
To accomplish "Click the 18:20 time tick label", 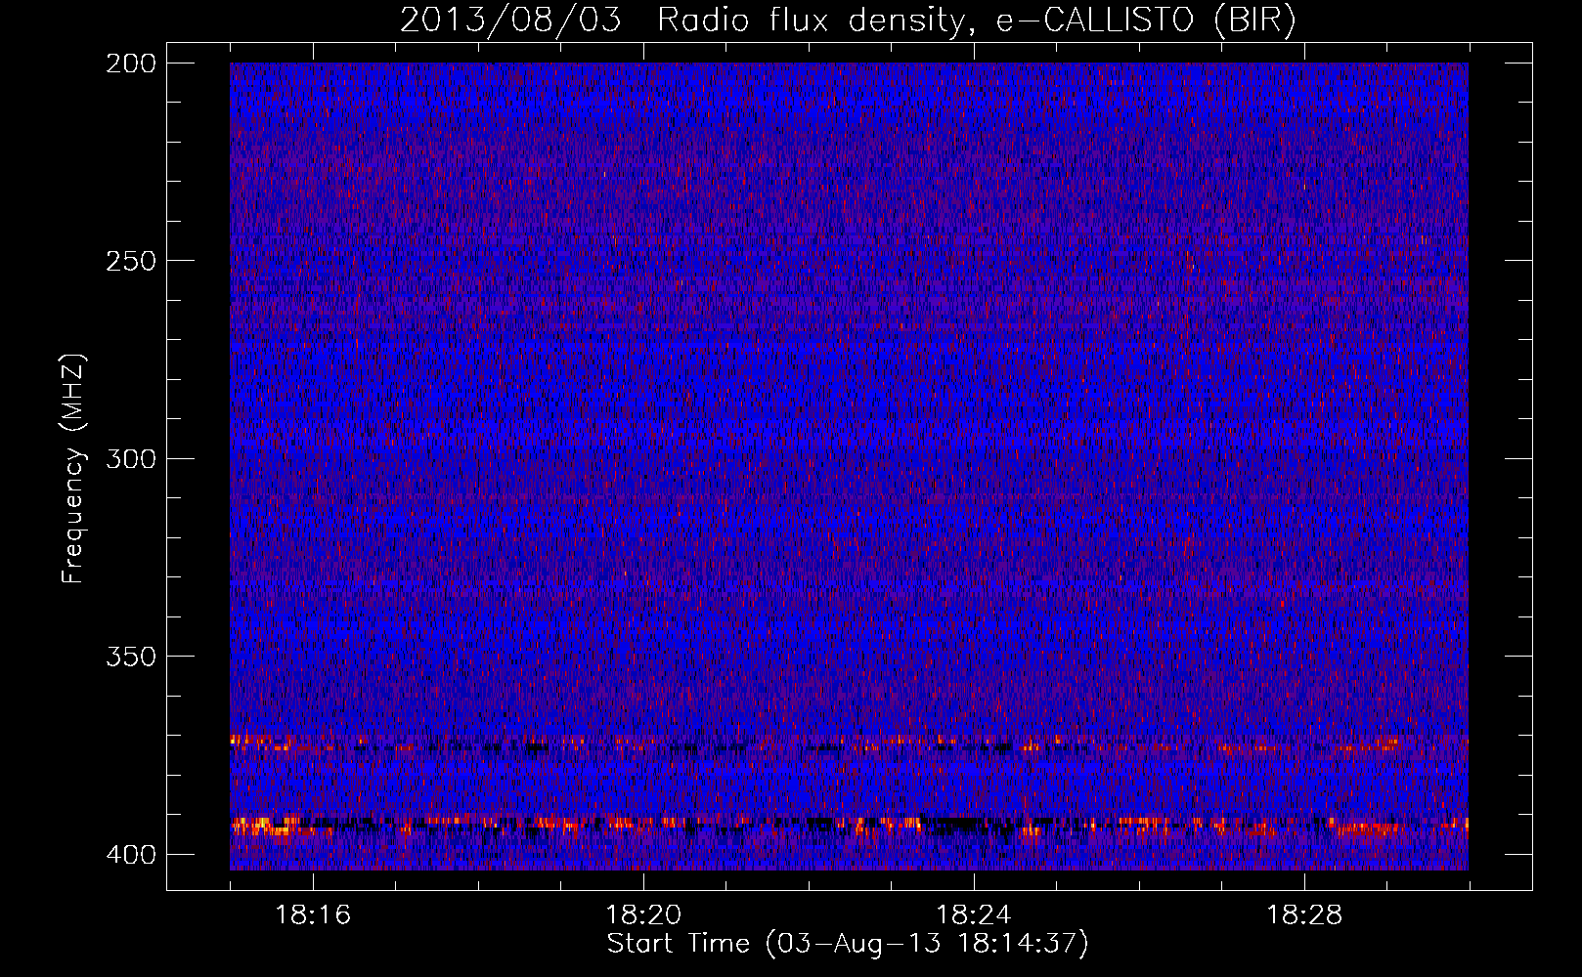I will [643, 914].
